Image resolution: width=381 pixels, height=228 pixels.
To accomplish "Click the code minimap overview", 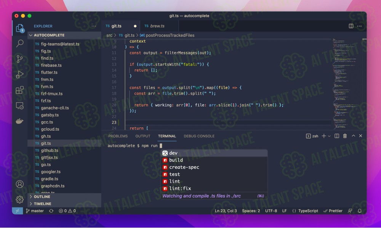I will tap(346, 84).
